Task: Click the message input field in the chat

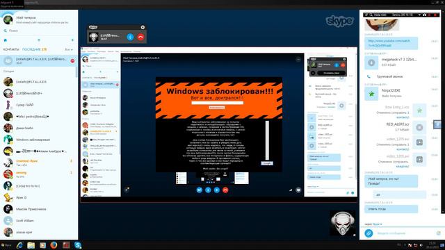Action: pyautogui.click(x=405, y=233)
